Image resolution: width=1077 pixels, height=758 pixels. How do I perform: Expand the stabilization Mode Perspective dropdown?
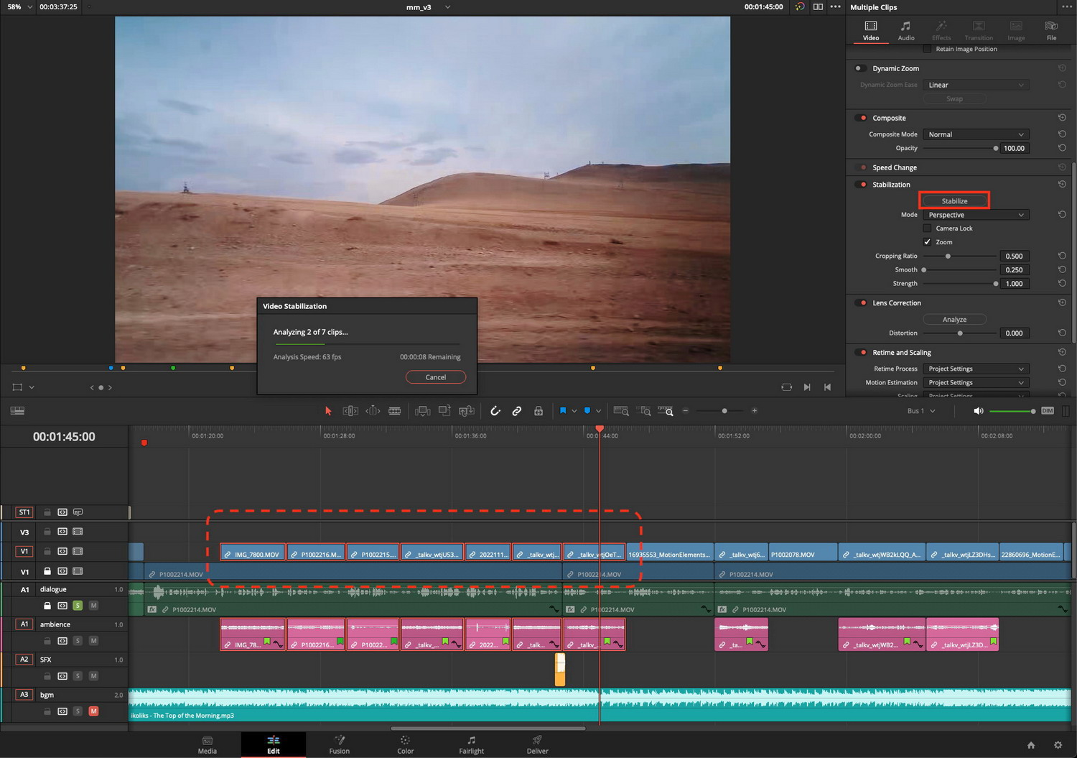pyautogui.click(x=976, y=215)
